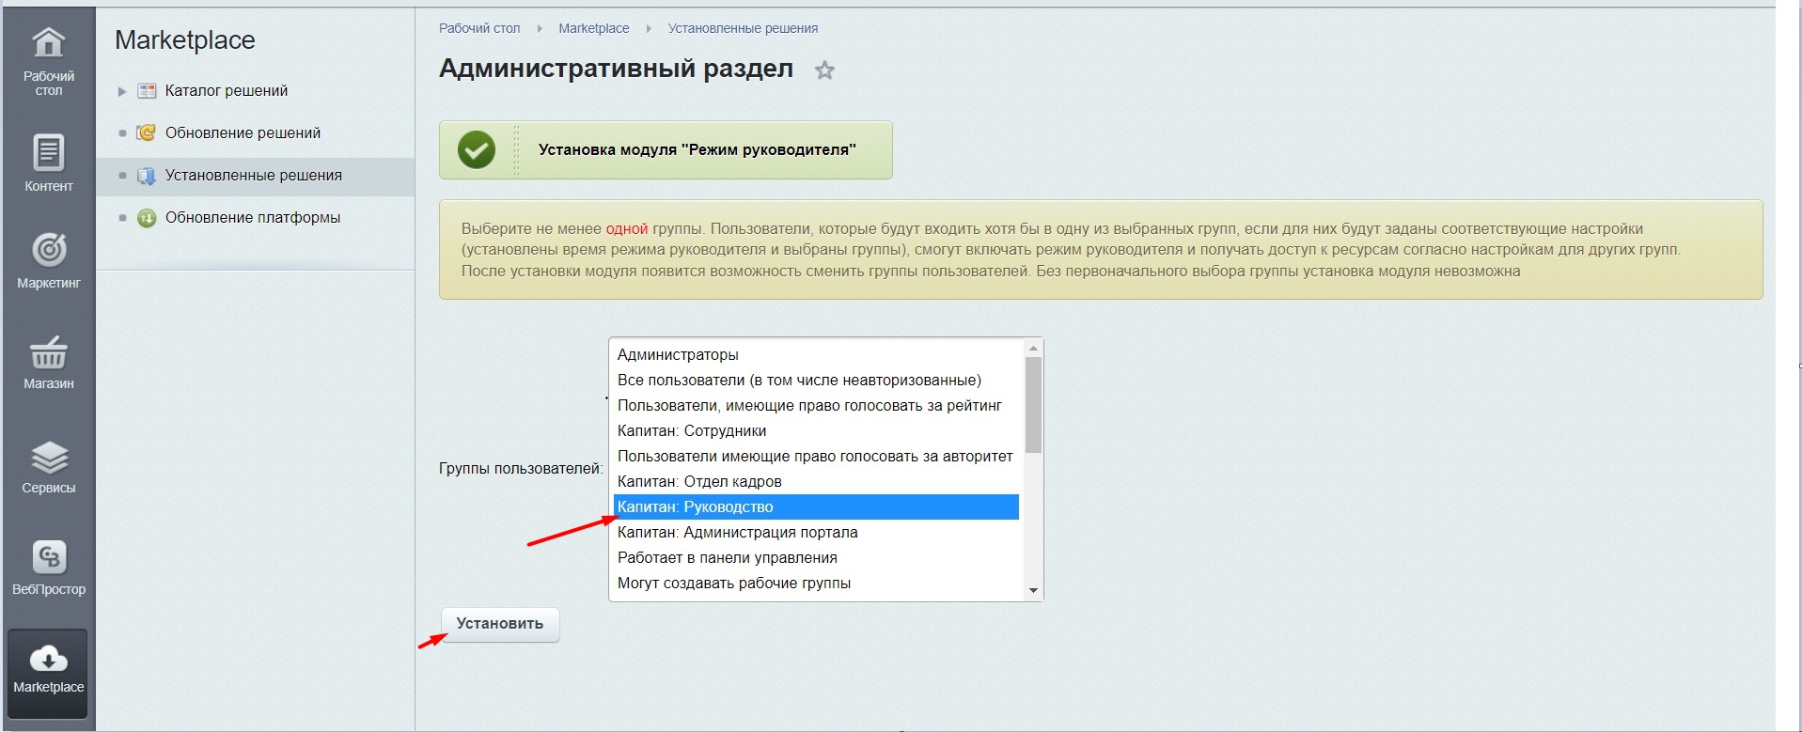The height and width of the screenshot is (732, 1802).
Task: Add page to favorites with star icon
Action: tap(824, 70)
